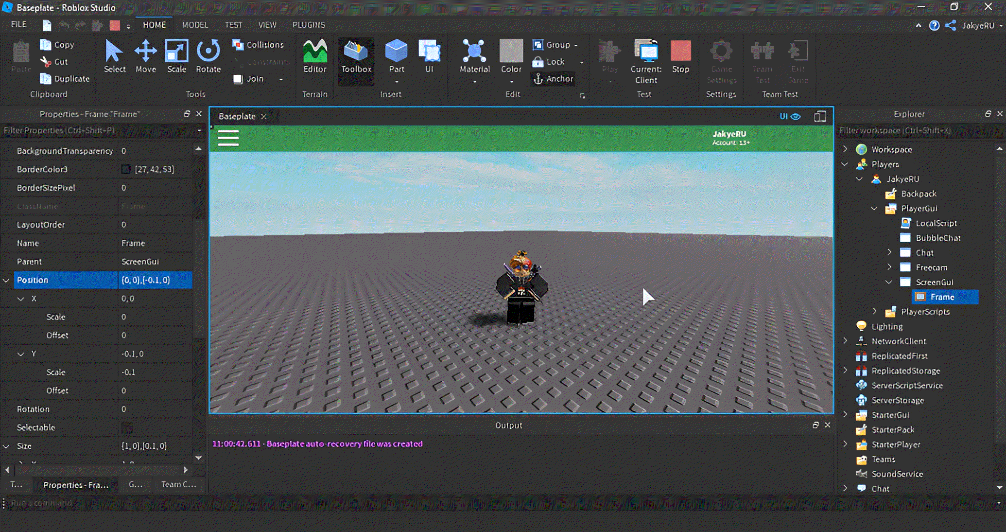Toggle the Join surfaces checkbox
The image size is (1006, 532).
[x=238, y=79]
